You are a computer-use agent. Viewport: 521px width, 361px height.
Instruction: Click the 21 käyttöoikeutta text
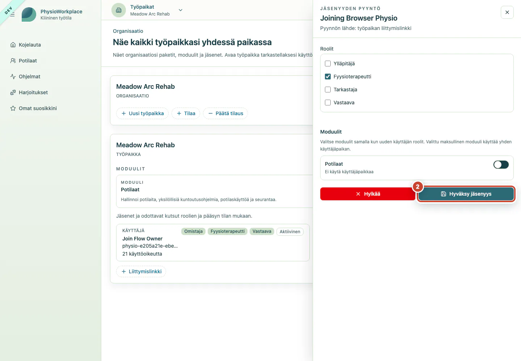coord(142,254)
